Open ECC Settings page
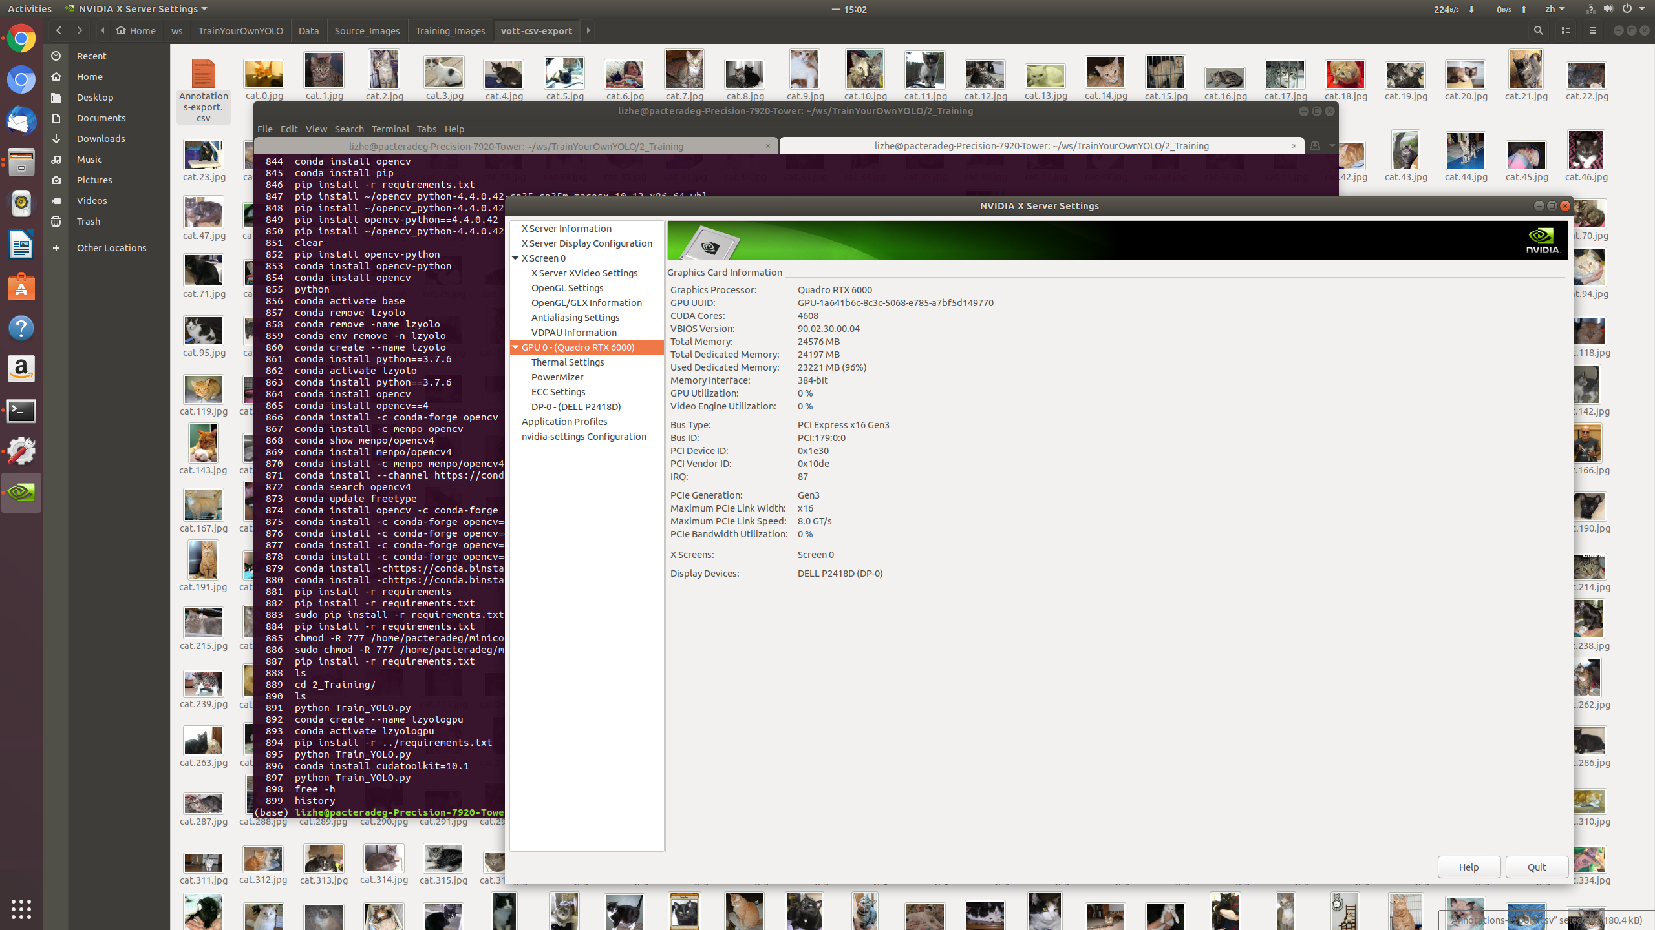This screenshot has height=930, width=1655. [559, 392]
